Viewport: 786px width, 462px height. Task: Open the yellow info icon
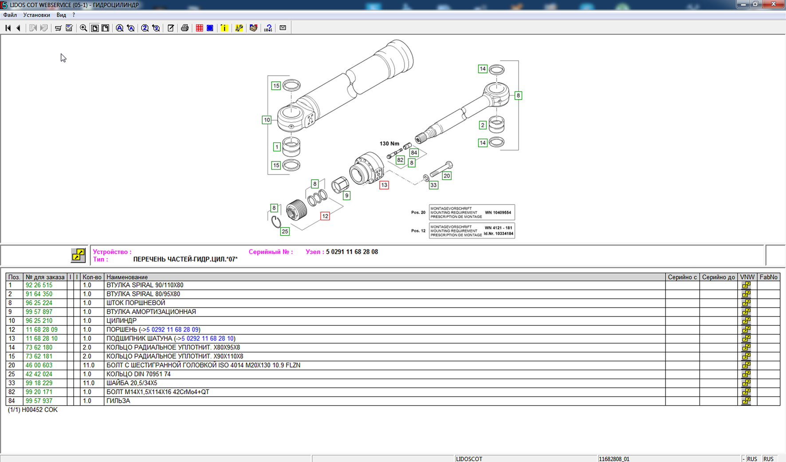pos(224,28)
